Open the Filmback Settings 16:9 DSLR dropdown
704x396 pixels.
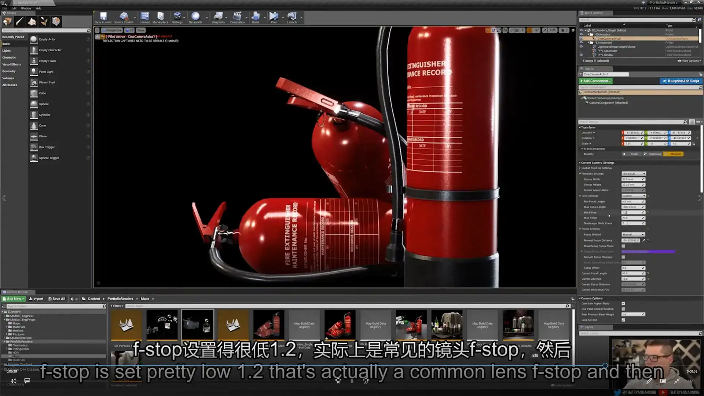(x=633, y=173)
